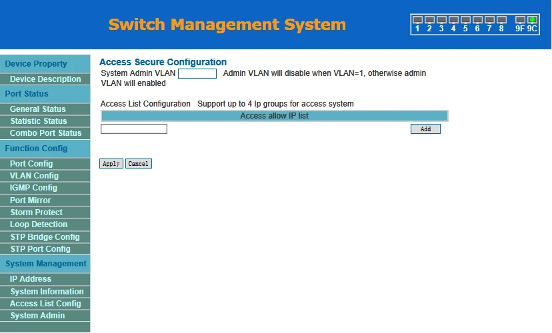Click the port 8 status icon
The image size is (552, 333).
pyautogui.click(x=501, y=20)
